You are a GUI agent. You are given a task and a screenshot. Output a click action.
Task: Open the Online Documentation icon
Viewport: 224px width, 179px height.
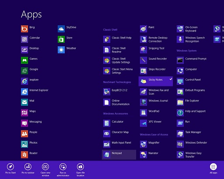(107, 102)
